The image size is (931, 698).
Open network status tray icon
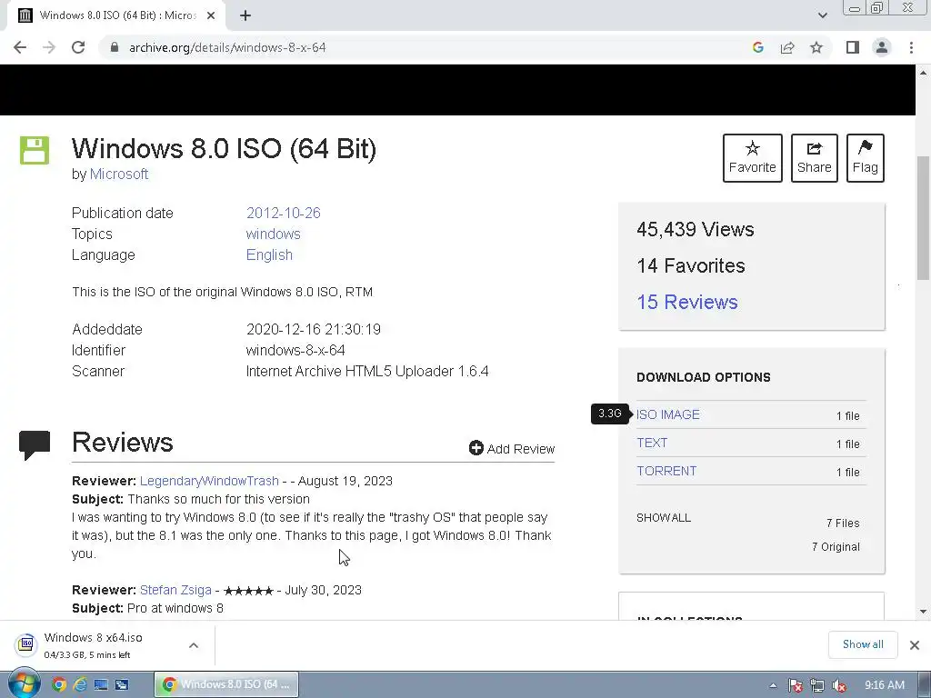[x=817, y=685]
